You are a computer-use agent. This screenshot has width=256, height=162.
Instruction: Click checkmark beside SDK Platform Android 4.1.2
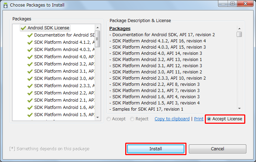pos(30,42)
